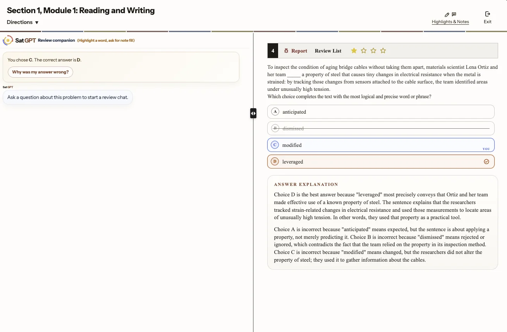The height and width of the screenshot is (332, 507).
Task: Click the panel divider resize handle
Action: coord(253,113)
